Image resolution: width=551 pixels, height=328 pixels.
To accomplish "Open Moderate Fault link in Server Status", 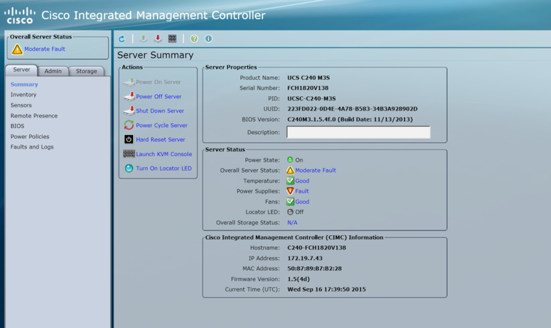I will click(315, 171).
